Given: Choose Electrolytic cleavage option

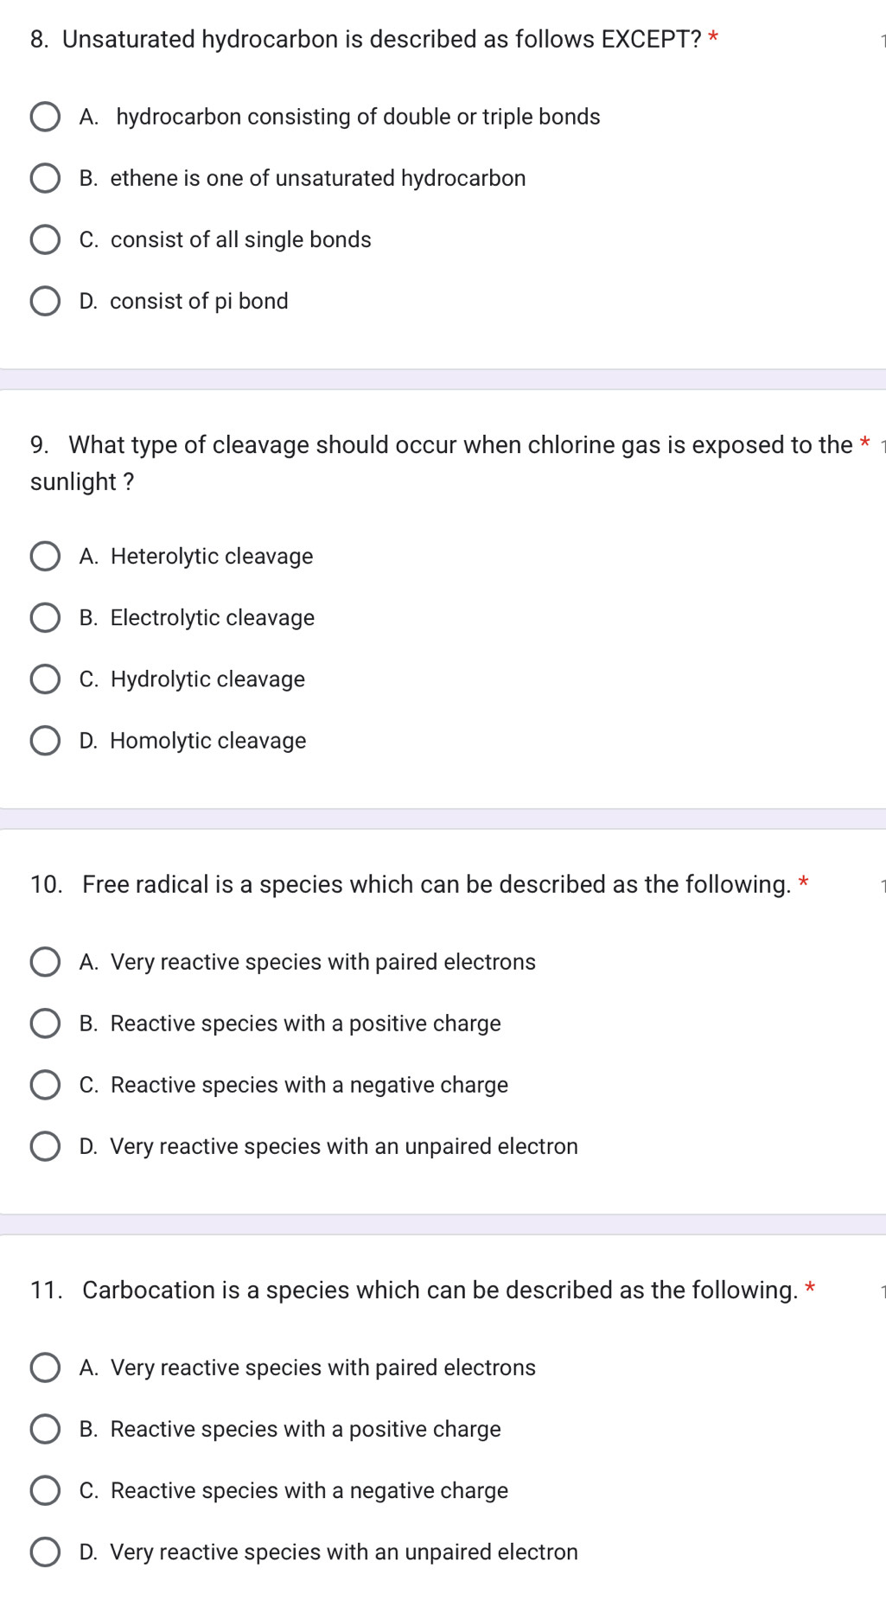Looking at the screenshot, I should coord(45,617).
